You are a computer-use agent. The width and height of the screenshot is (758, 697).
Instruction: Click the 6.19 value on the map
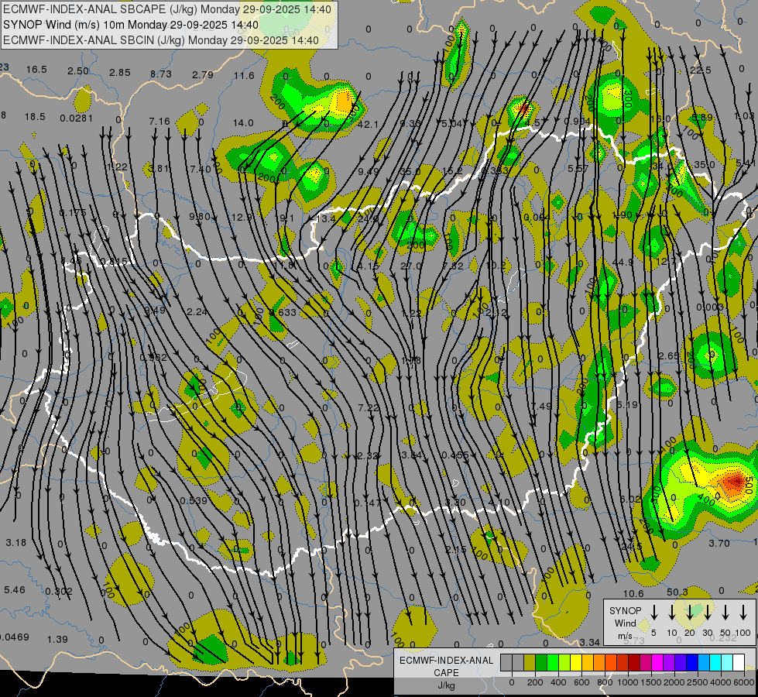coord(627,404)
